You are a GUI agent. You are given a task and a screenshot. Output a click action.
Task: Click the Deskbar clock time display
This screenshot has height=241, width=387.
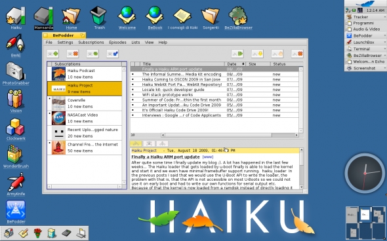(x=375, y=10)
